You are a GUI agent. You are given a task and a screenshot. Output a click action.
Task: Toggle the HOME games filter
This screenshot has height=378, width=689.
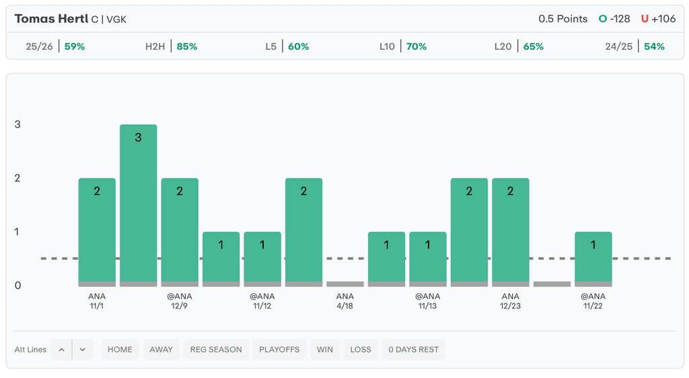(x=120, y=350)
